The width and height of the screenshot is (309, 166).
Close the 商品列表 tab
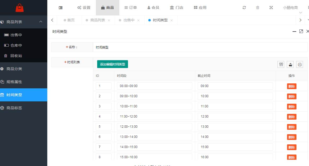pyautogui.click(x=109, y=20)
